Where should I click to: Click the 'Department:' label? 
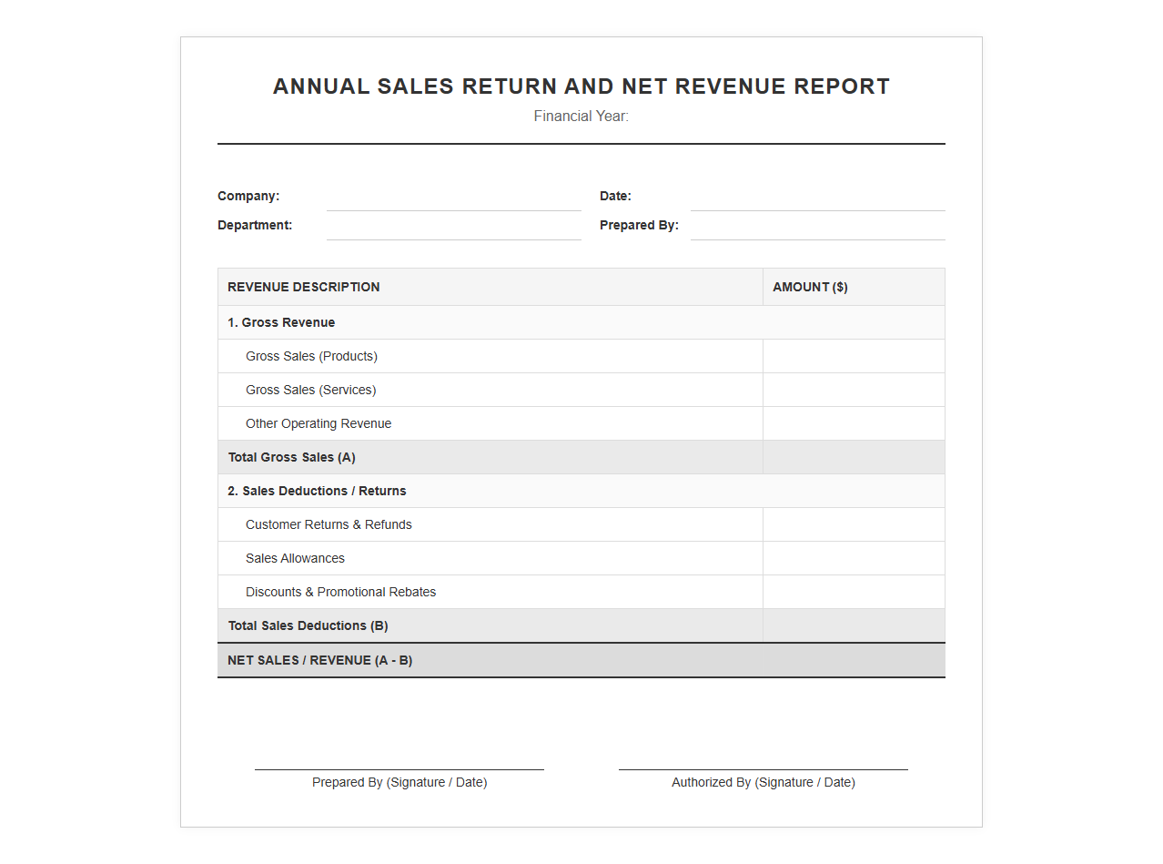(255, 225)
